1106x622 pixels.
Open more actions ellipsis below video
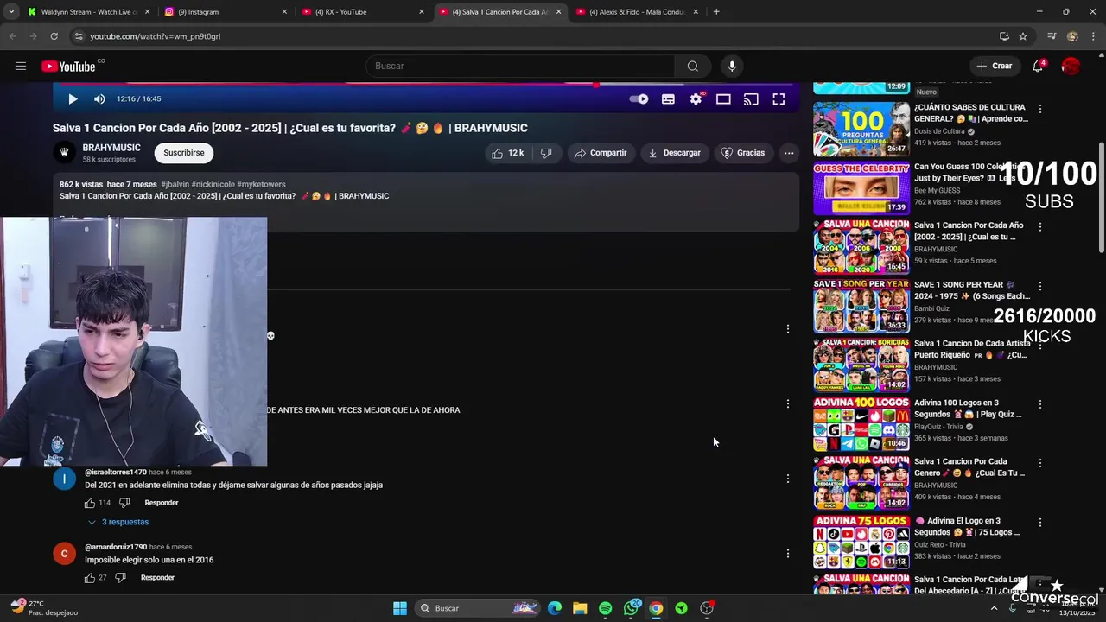pyautogui.click(x=789, y=153)
